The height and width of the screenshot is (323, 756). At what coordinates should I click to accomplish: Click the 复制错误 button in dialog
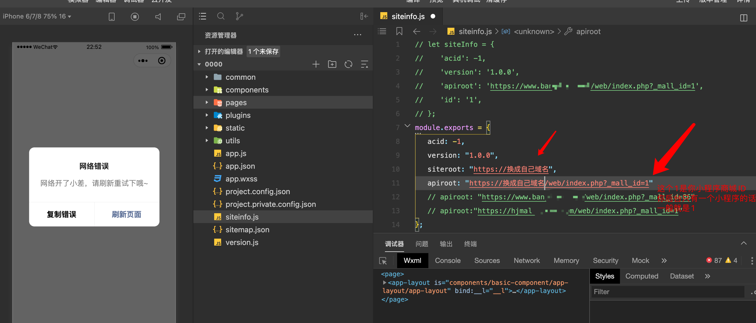point(62,214)
